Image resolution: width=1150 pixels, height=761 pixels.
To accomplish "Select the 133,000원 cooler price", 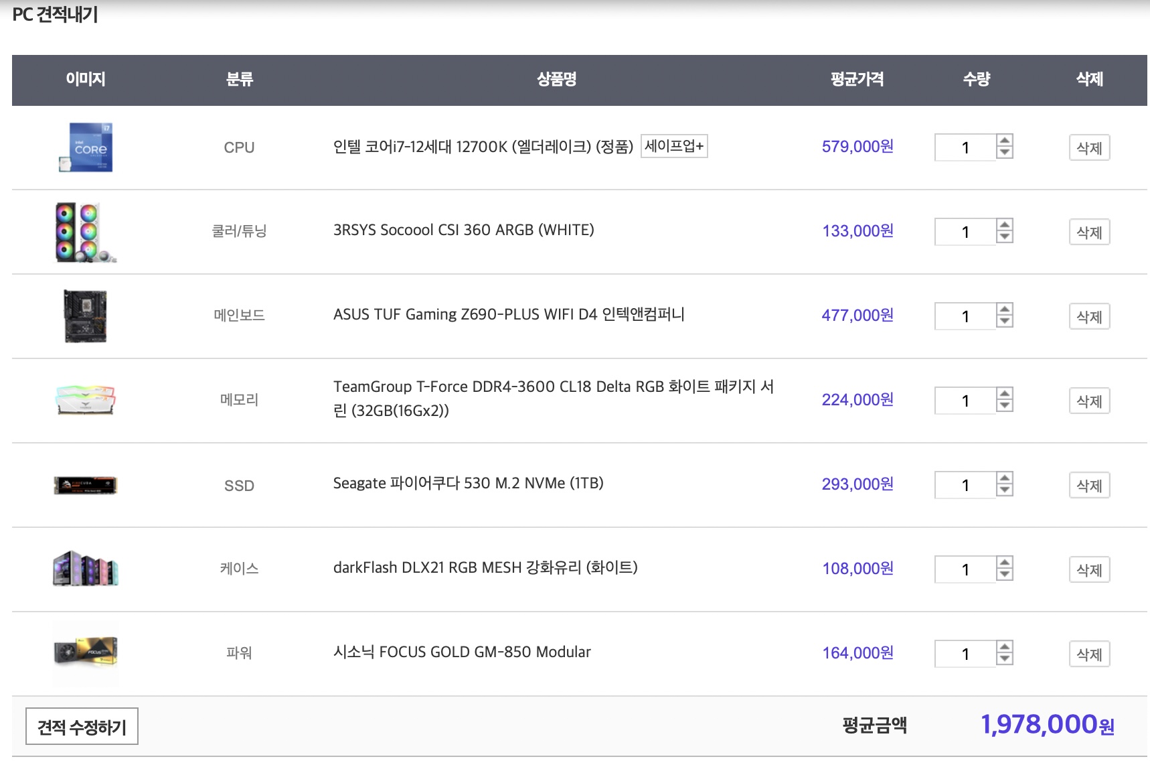I will coord(857,231).
